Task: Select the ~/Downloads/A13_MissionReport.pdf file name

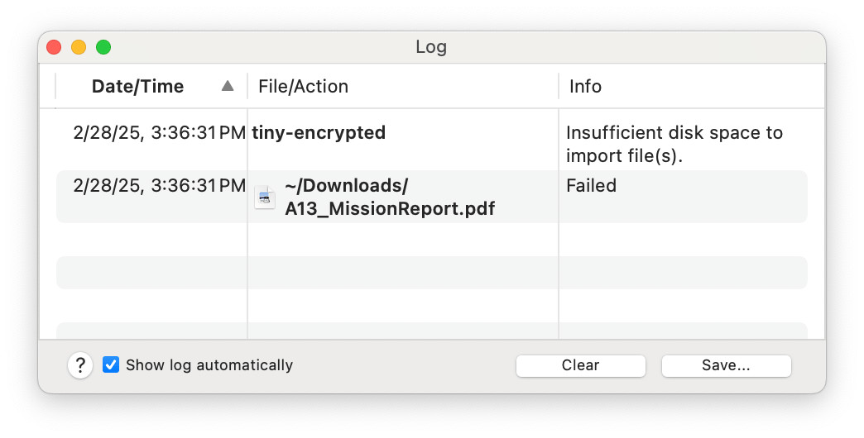Action: coord(389,198)
